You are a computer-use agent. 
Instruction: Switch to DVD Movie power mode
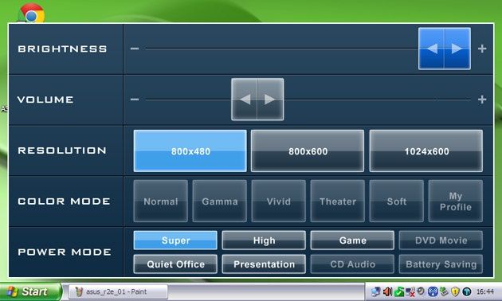441,240
